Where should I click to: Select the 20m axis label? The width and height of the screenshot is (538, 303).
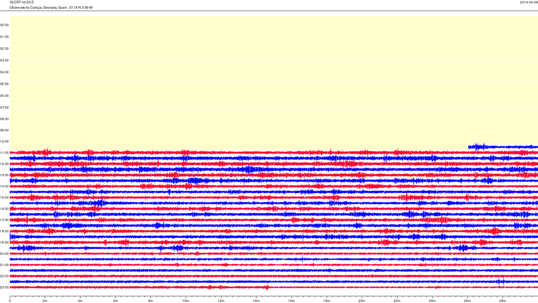[x=361, y=301]
